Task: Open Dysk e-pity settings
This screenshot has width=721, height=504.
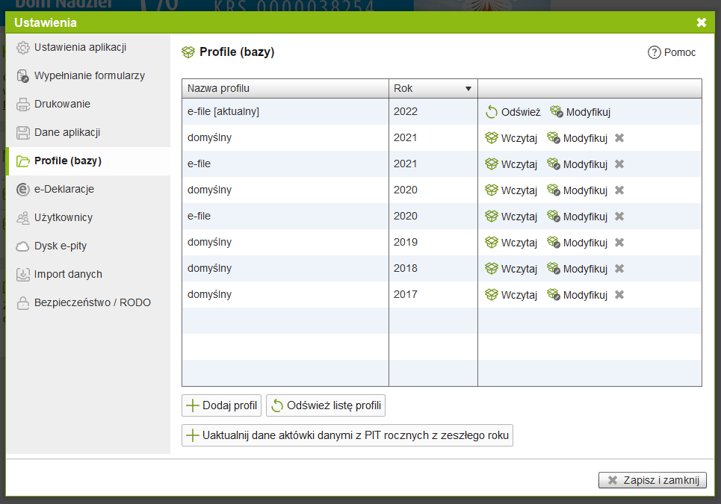Action: pyautogui.click(x=61, y=246)
